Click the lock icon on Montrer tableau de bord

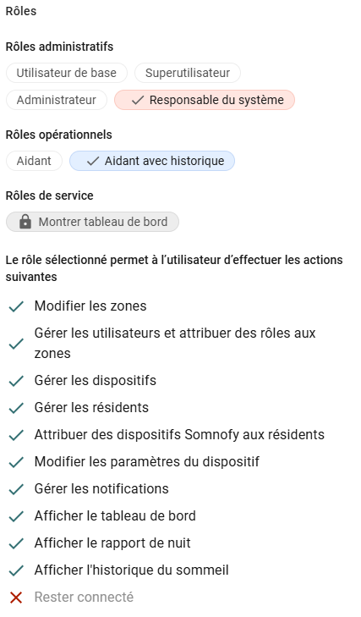pos(25,222)
